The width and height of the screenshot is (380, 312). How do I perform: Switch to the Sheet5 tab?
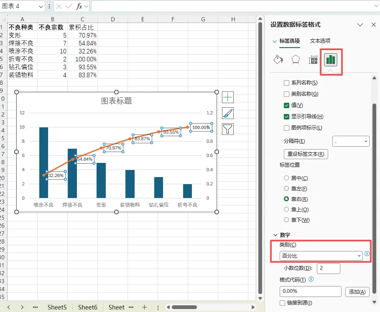tap(57, 307)
